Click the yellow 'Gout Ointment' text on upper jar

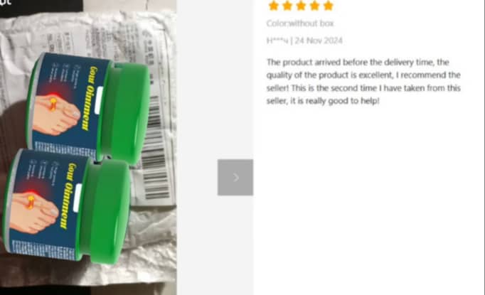[90, 98]
